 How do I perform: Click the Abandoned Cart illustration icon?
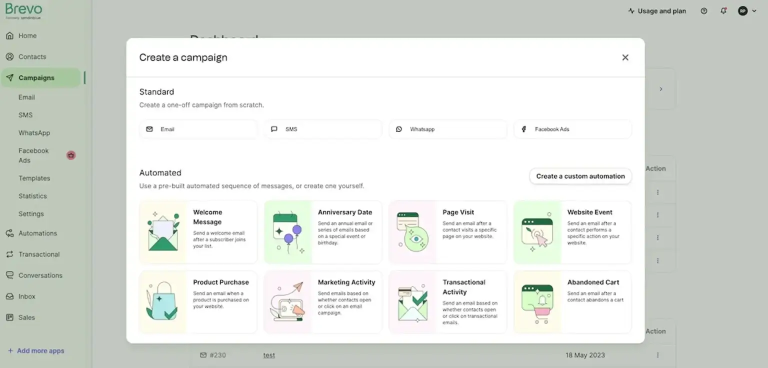pos(537,302)
